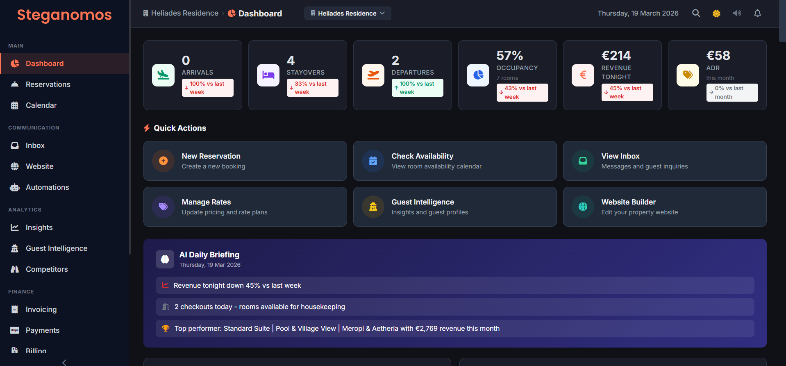The image size is (786, 366).
Task: Click Heliades Residence breadcrumb link
Action: point(181,13)
